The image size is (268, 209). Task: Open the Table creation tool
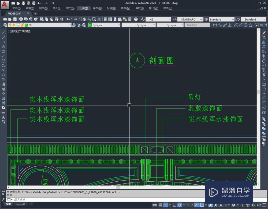3,112
